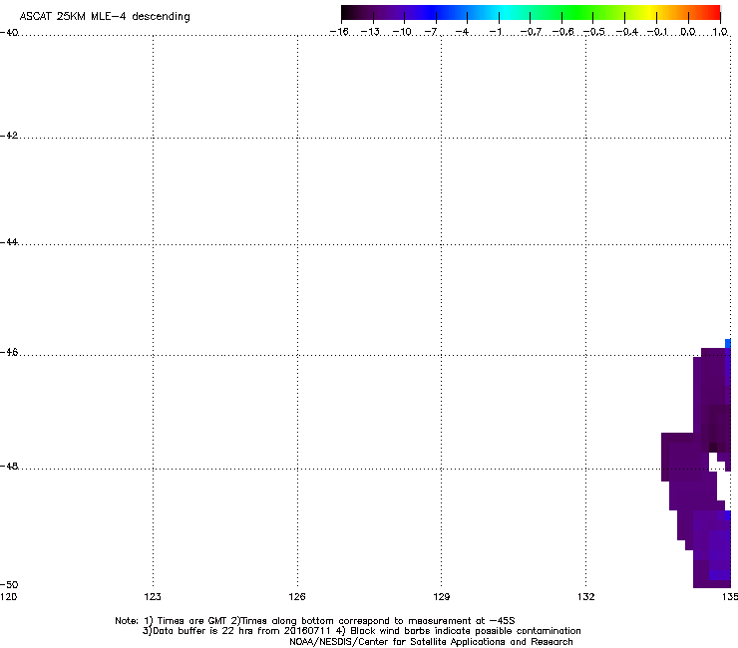Click the 132 longitude axis label
This screenshot has width=738, height=648.
coord(585,597)
